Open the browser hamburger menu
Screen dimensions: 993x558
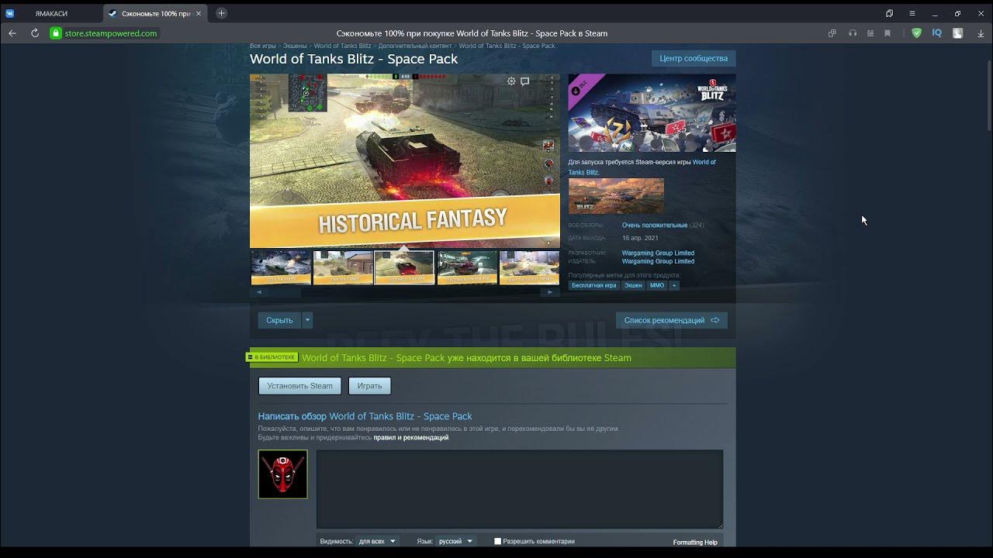(912, 13)
